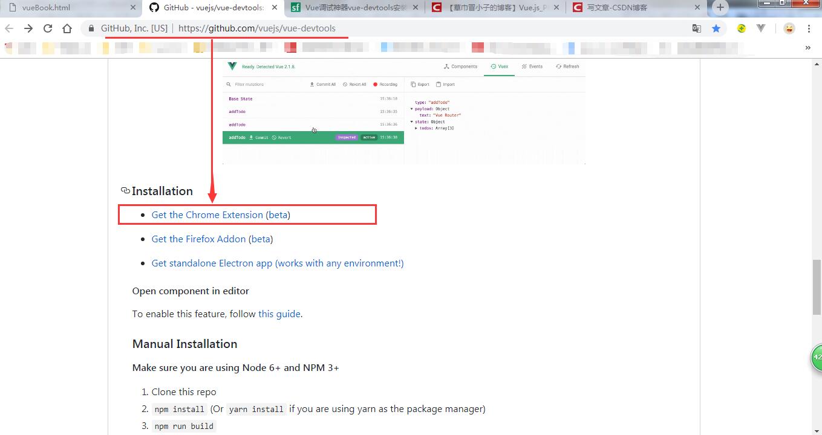Open the standalone Electron app link
This screenshot has height=435, width=822.
[278, 263]
